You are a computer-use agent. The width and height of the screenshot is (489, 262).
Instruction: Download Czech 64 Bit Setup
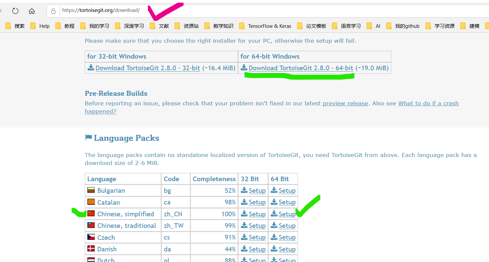(287, 237)
